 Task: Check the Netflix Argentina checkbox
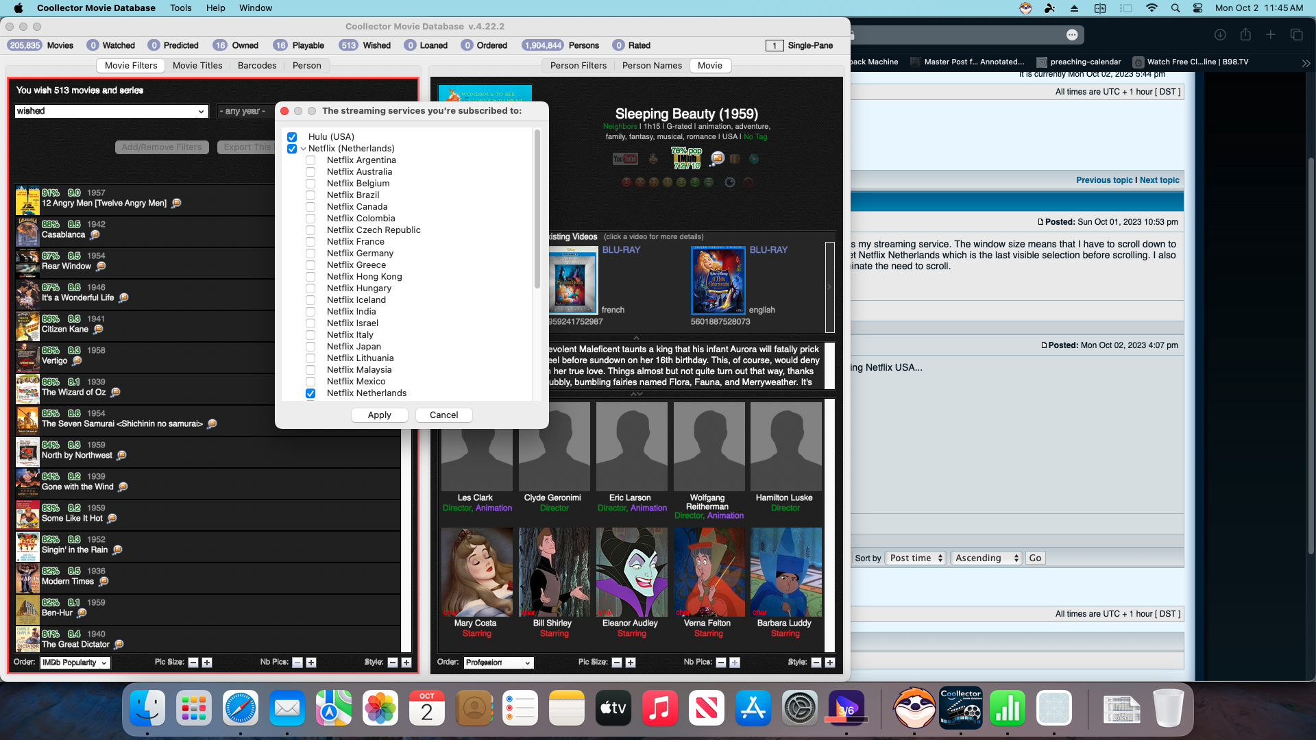[310, 160]
